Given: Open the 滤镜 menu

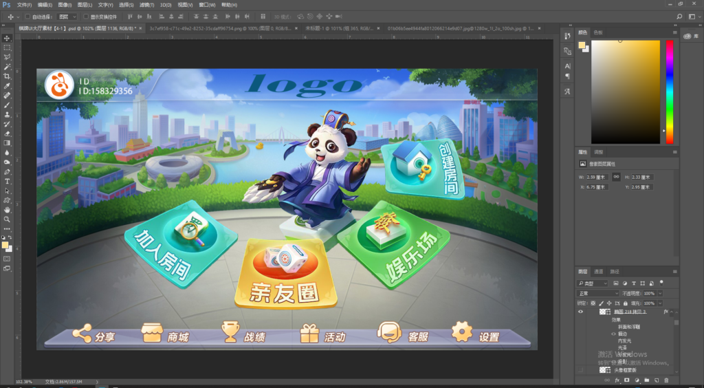Looking at the screenshot, I should [145, 5].
